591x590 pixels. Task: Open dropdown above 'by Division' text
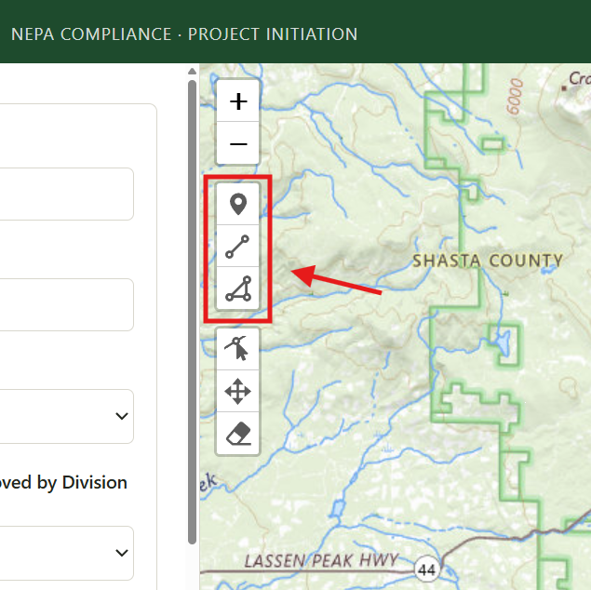pos(66,416)
